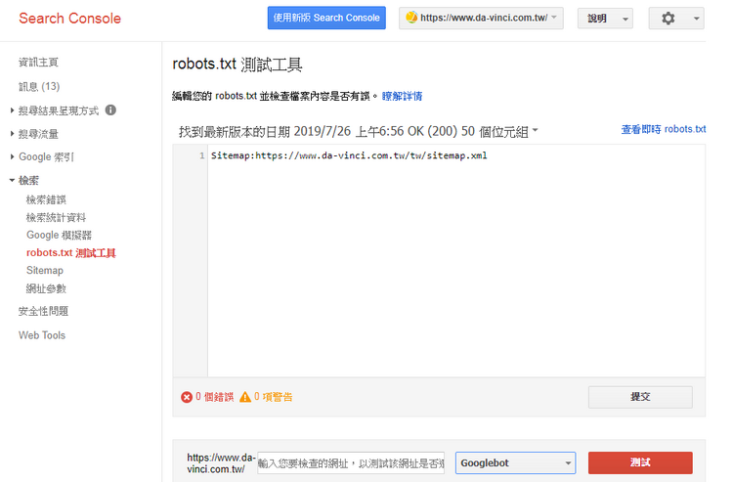Click the https://www.da-vinci.com.tw/ prefix before URL field
The image size is (733, 482).
[221, 463]
